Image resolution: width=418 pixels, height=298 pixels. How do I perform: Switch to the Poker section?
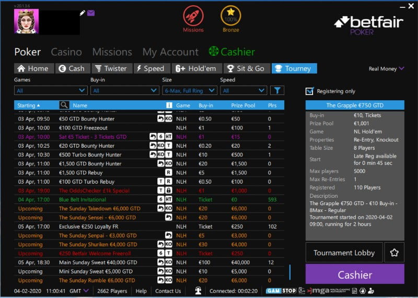tap(28, 52)
